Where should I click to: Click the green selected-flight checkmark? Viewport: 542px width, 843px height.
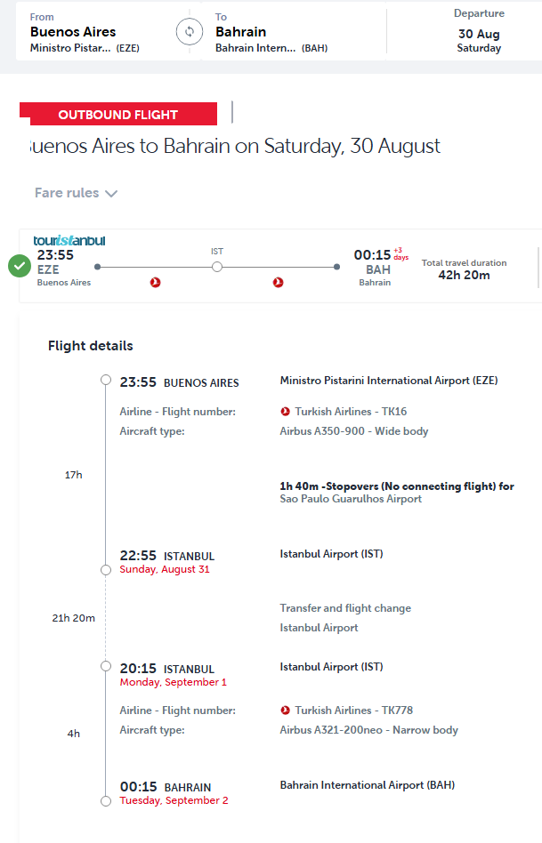pos(20,266)
